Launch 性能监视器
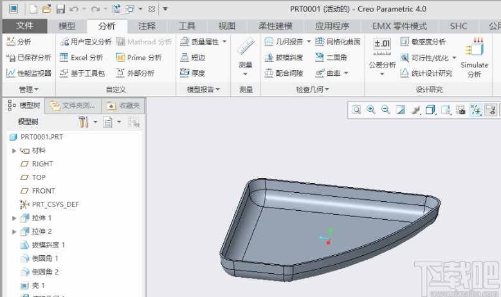This screenshot has width=501, height=297. click(x=28, y=73)
